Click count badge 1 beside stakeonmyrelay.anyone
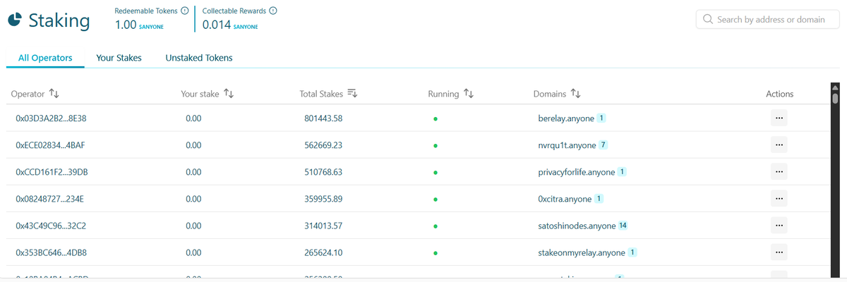Image resolution: width=847 pixels, height=282 pixels. pyautogui.click(x=633, y=252)
